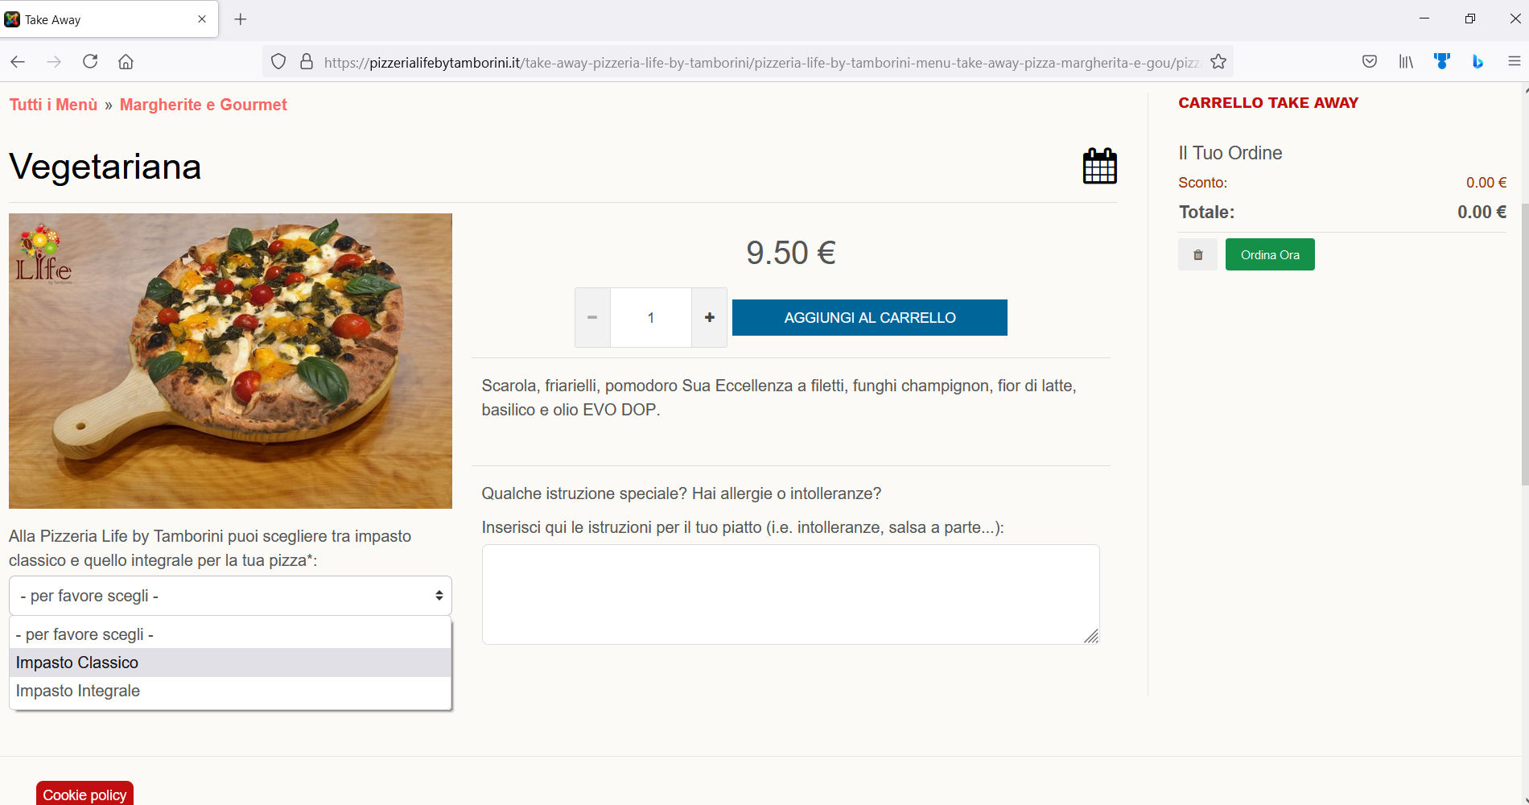Bookmark this page with the star icon
The width and height of the screenshot is (1529, 805).
pos(1218,62)
